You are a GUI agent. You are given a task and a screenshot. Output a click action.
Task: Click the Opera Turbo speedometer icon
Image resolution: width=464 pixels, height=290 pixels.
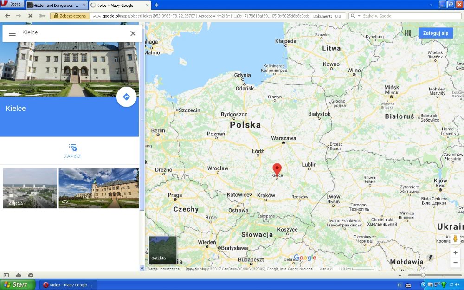click(31, 275)
